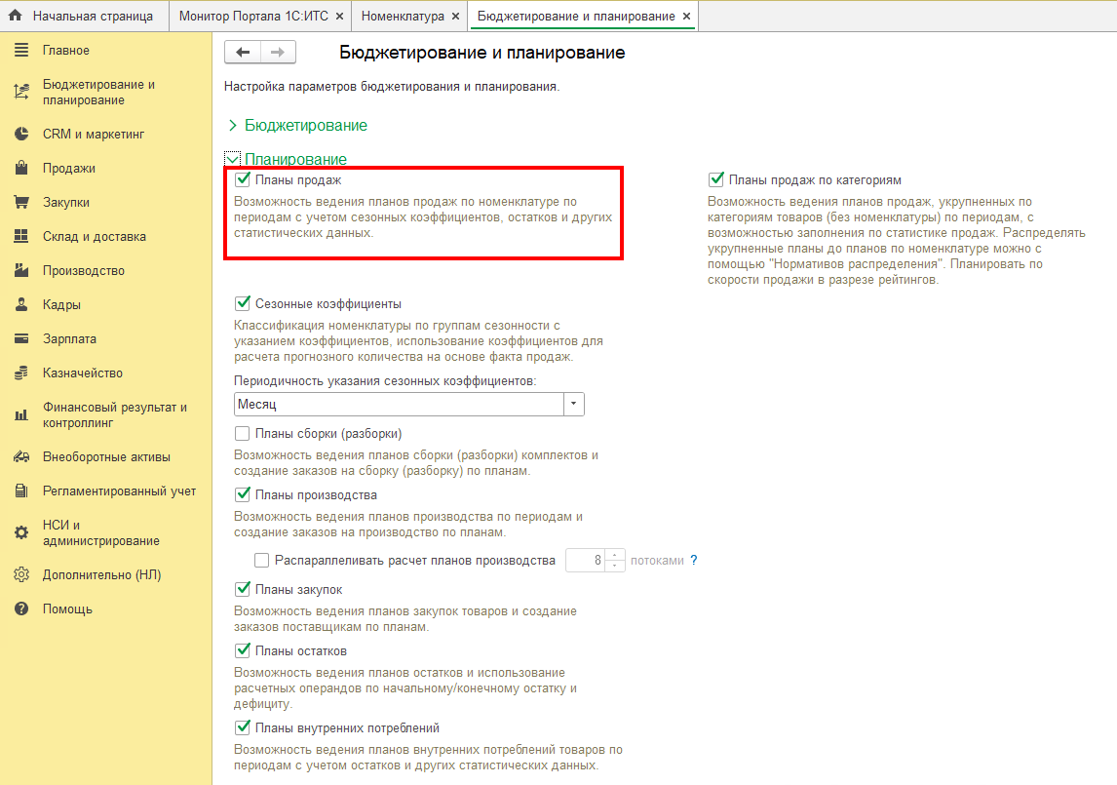Click the Производство factory icon
Viewport: 1117px width, 785px height.
click(x=21, y=270)
